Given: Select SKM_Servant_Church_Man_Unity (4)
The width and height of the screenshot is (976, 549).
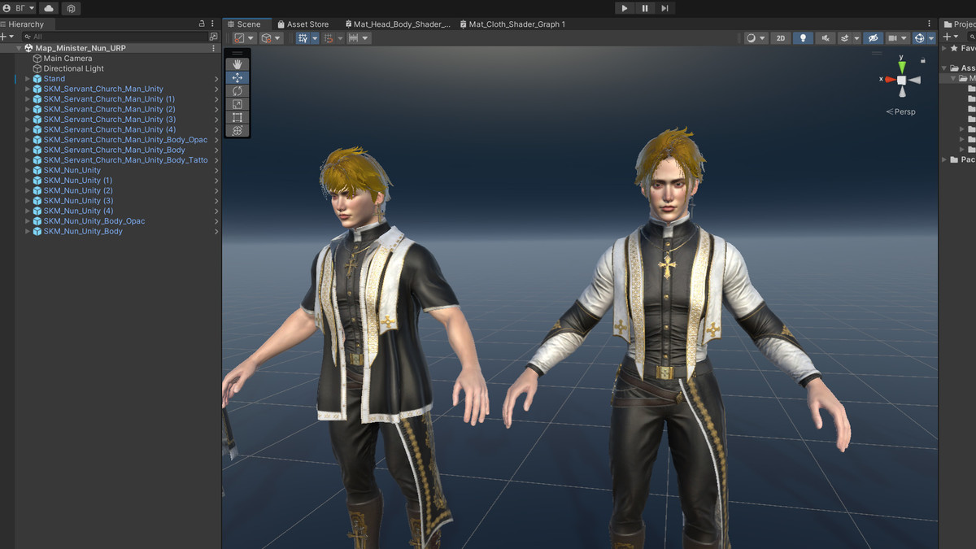Looking at the screenshot, I should (x=109, y=129).
